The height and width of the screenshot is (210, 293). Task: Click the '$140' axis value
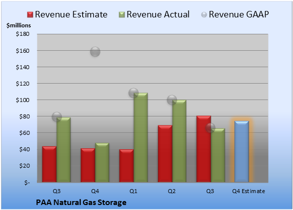point(22,67)
